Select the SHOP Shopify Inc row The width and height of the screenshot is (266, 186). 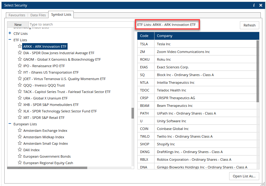[x=197, y=144]
